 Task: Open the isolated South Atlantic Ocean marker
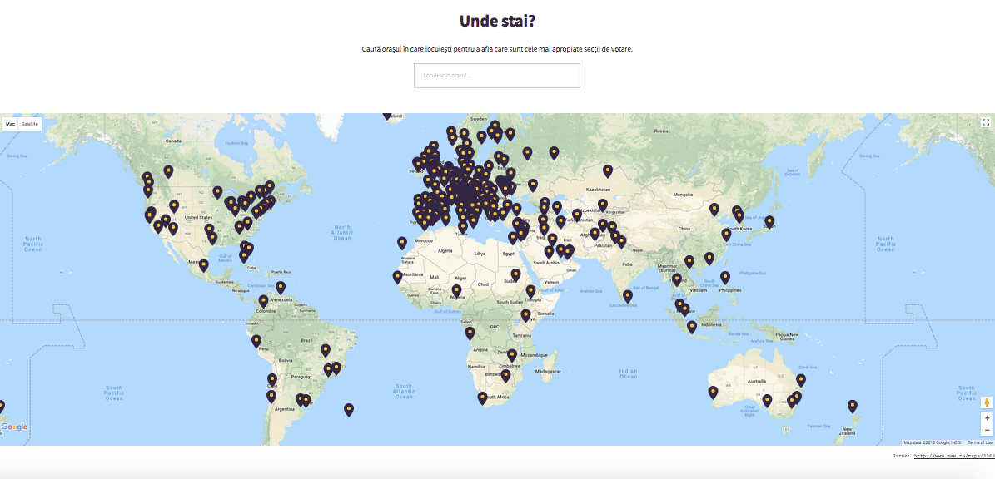349,409
